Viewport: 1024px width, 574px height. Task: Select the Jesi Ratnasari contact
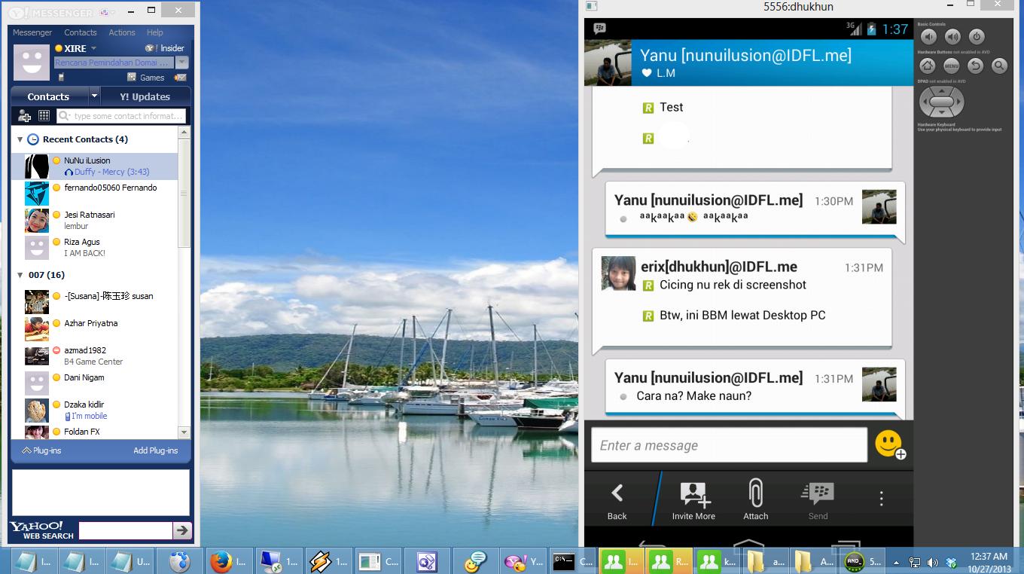coord(95,221)
